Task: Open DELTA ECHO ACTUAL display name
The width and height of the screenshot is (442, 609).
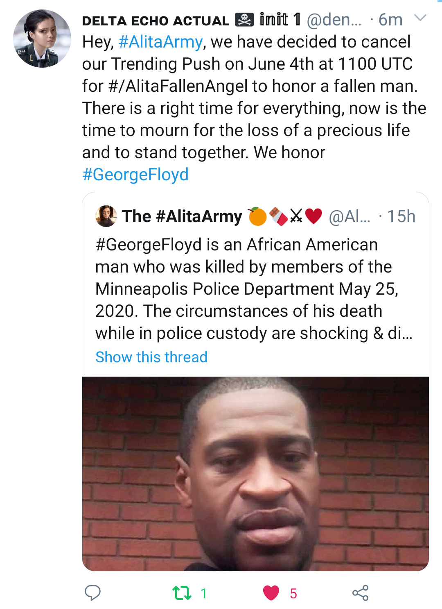Action: click(156, 20)
